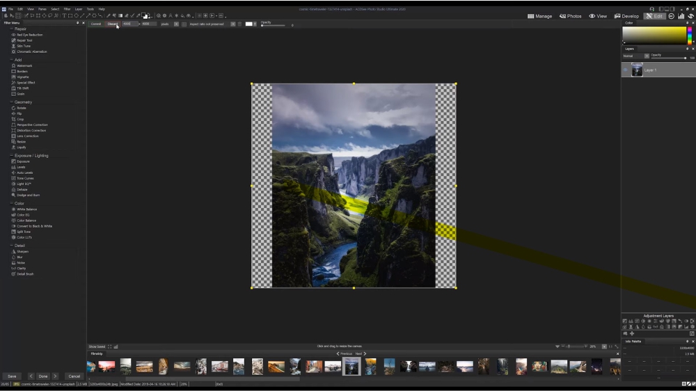Viewport: 696px width, 391px height.
Task: Open the File menu
Action: click(10, 9)
